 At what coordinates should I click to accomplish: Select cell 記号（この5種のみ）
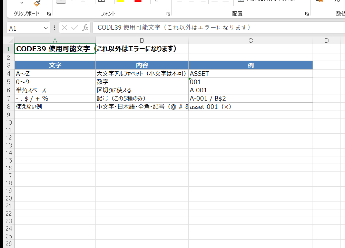click(x=142, y=99)
